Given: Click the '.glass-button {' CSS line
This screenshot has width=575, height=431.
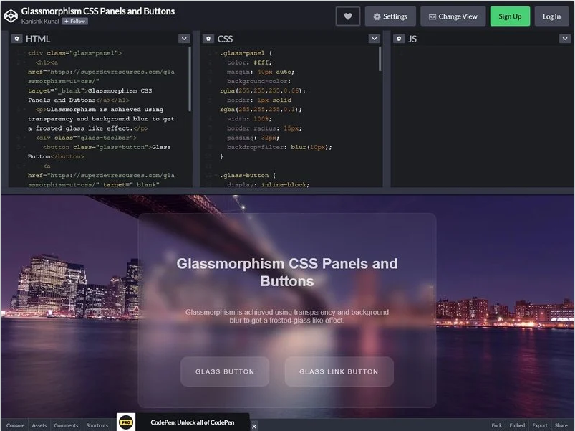Looking at the screenshot, I should coord(248,175).
